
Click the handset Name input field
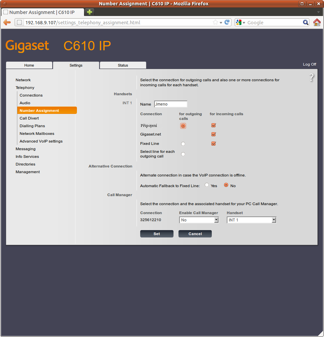coord(170,104)
